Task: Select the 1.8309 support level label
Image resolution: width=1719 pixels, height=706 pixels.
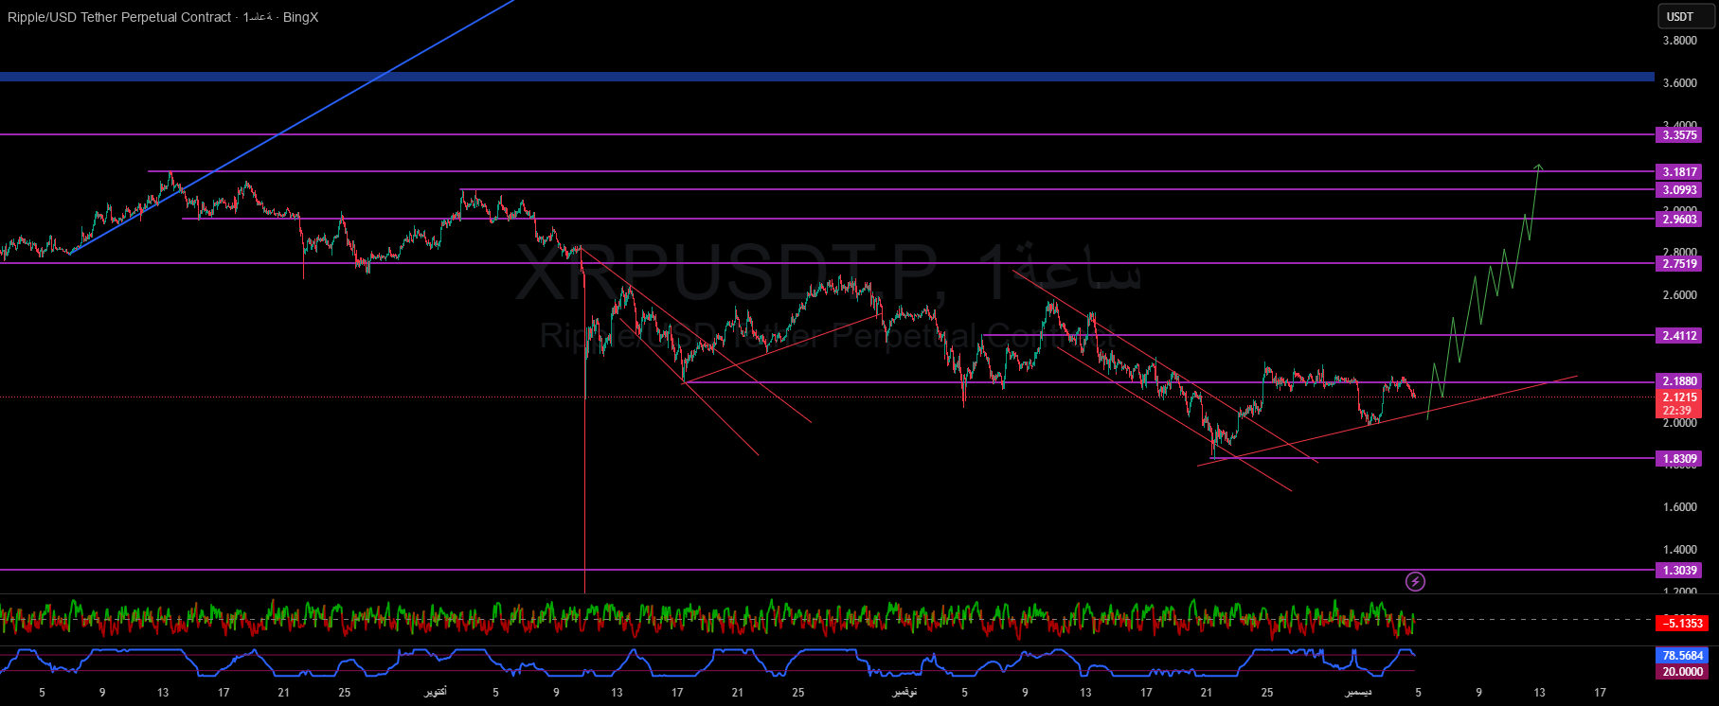Action: click(1680, 459)
